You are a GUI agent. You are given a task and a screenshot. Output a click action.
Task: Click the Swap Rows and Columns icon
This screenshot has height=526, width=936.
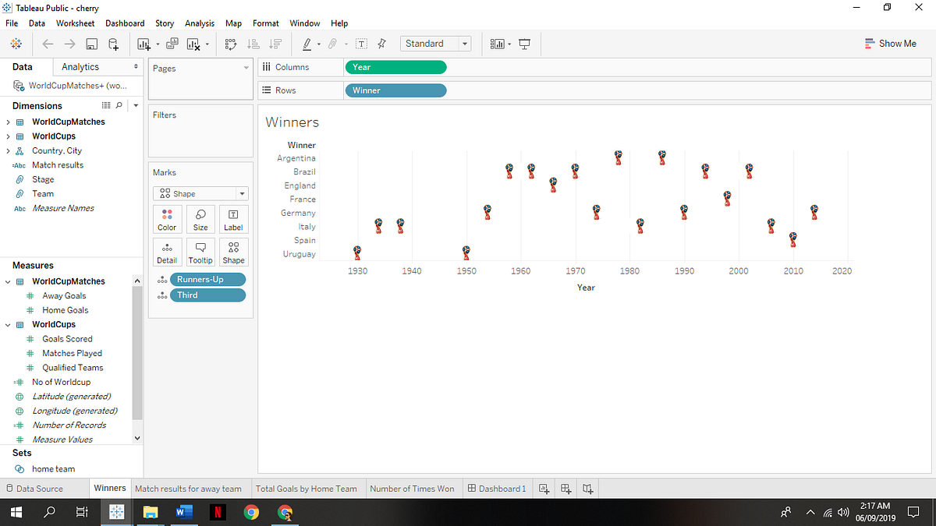pyautogui.click(x=231, y=44)
